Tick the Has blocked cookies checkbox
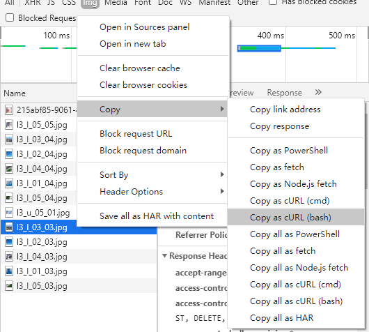369x332 pixels. 272,2
